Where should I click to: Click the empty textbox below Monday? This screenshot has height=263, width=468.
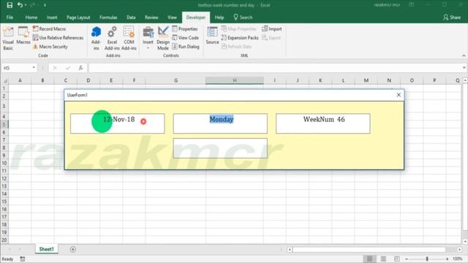pos(220,148)
